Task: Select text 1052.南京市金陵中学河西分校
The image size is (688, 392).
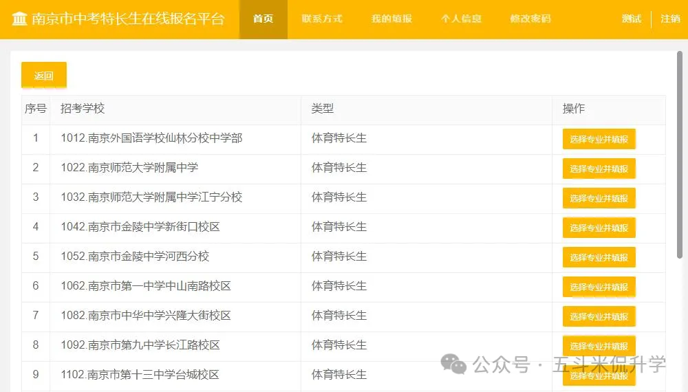Action: 135,256
